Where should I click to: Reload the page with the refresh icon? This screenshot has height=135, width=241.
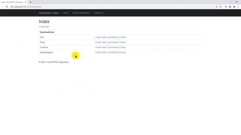point(7,7)
